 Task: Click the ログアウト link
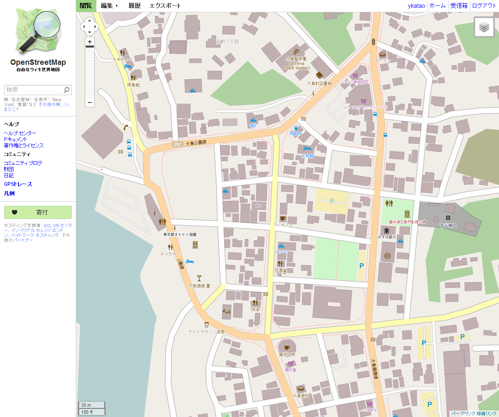484,6
